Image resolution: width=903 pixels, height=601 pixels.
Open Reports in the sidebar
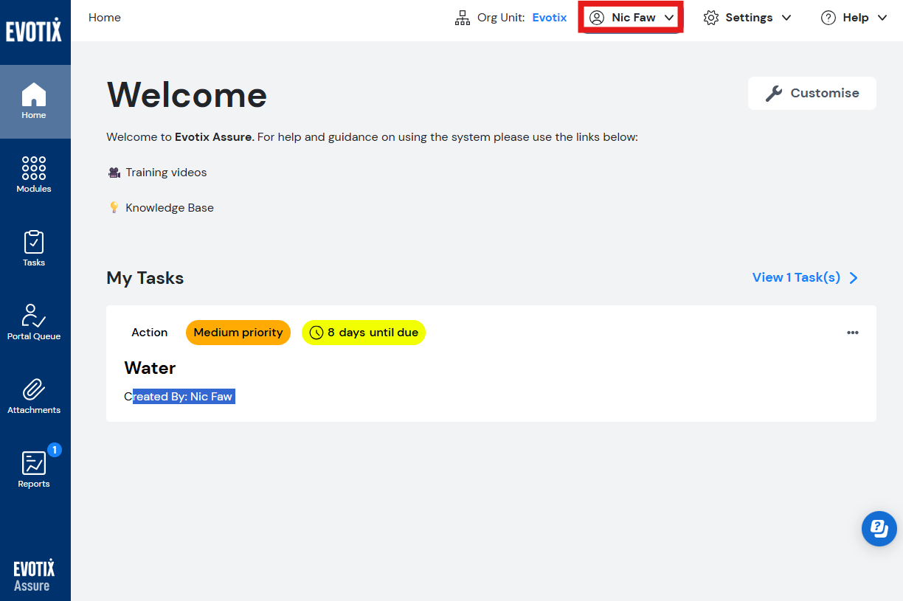pos(35,470)
